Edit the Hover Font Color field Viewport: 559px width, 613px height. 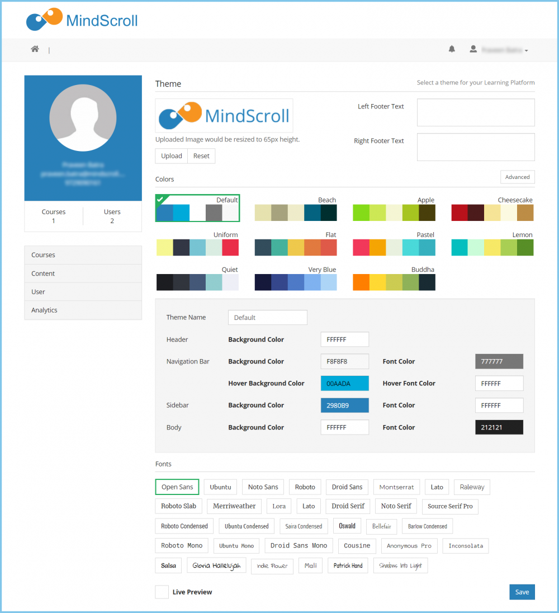[499, 384]
